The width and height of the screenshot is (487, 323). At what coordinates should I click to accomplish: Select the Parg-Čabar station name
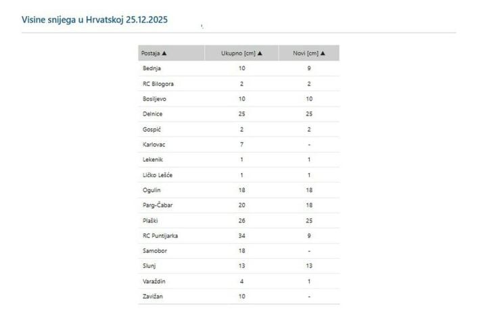158,205
